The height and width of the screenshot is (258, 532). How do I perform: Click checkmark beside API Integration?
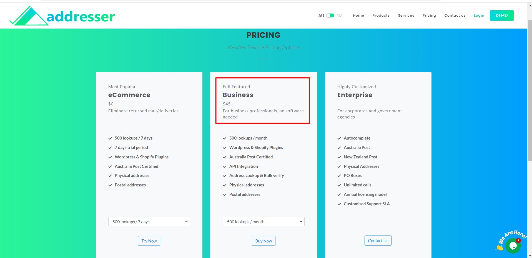(x=225, y=166)
